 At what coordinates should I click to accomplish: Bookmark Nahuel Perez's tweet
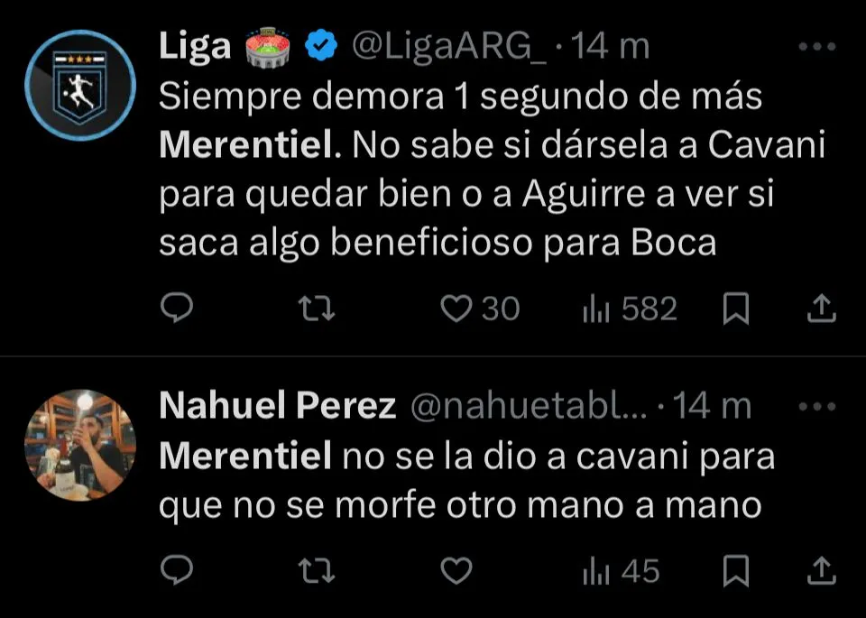(x=737, y=570)
